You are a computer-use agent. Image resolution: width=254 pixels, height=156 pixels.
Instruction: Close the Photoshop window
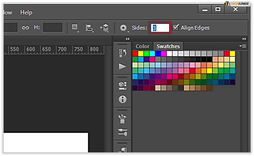(x=235, y=9)
